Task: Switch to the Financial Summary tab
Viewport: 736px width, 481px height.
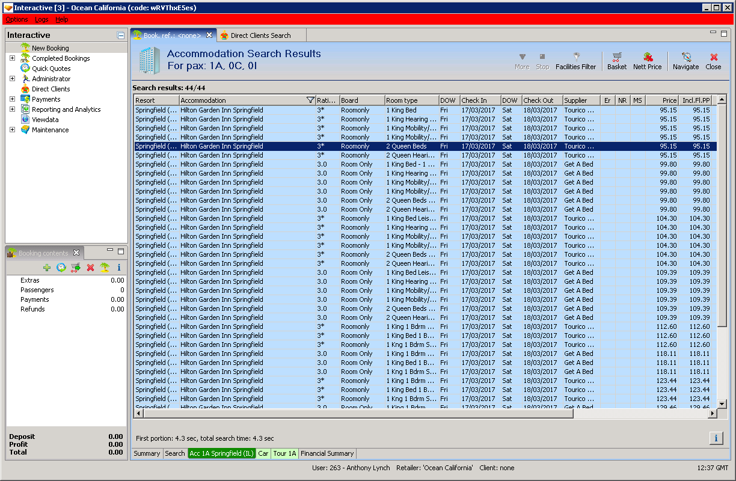Action: (328, 453)
